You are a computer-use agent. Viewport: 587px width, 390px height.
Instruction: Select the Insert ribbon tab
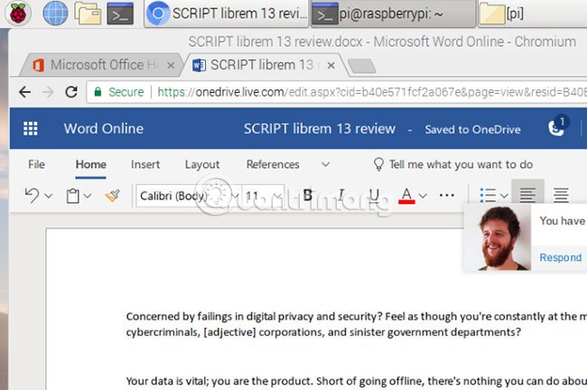point(145,164)
